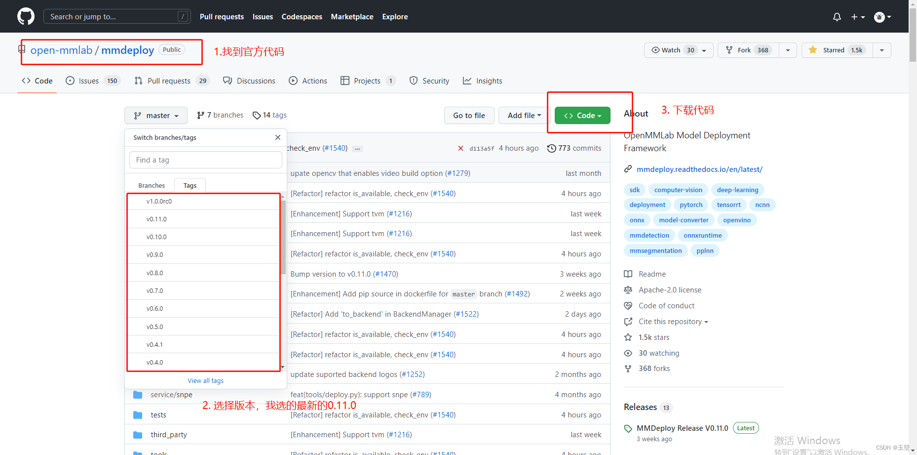Image resolution: width=917 pixels, height=455 pixels.
Task: Open the Discussions tab
Action: click(x=249, y=81)
